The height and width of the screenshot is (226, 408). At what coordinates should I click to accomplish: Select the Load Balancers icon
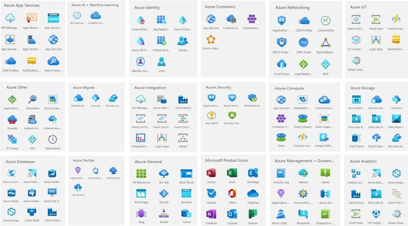(304, 64)
